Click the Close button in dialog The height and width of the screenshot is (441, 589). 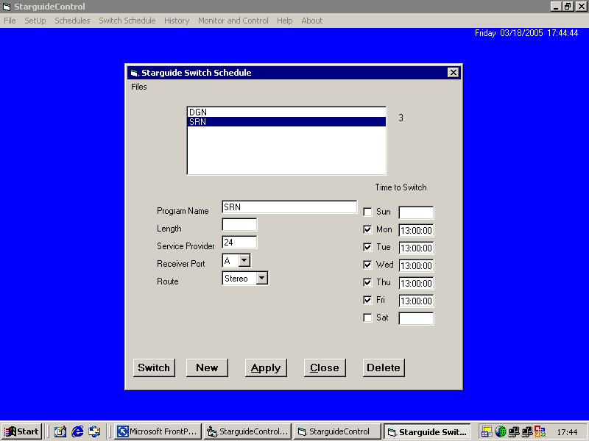pos(325,367)
